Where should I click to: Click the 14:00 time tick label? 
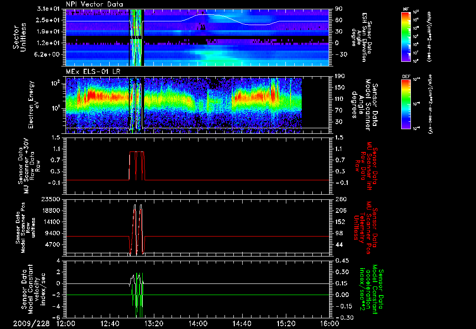tap(198, 323)
